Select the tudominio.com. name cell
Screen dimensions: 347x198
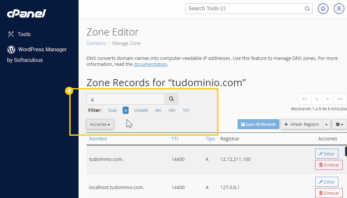(106, 159)
